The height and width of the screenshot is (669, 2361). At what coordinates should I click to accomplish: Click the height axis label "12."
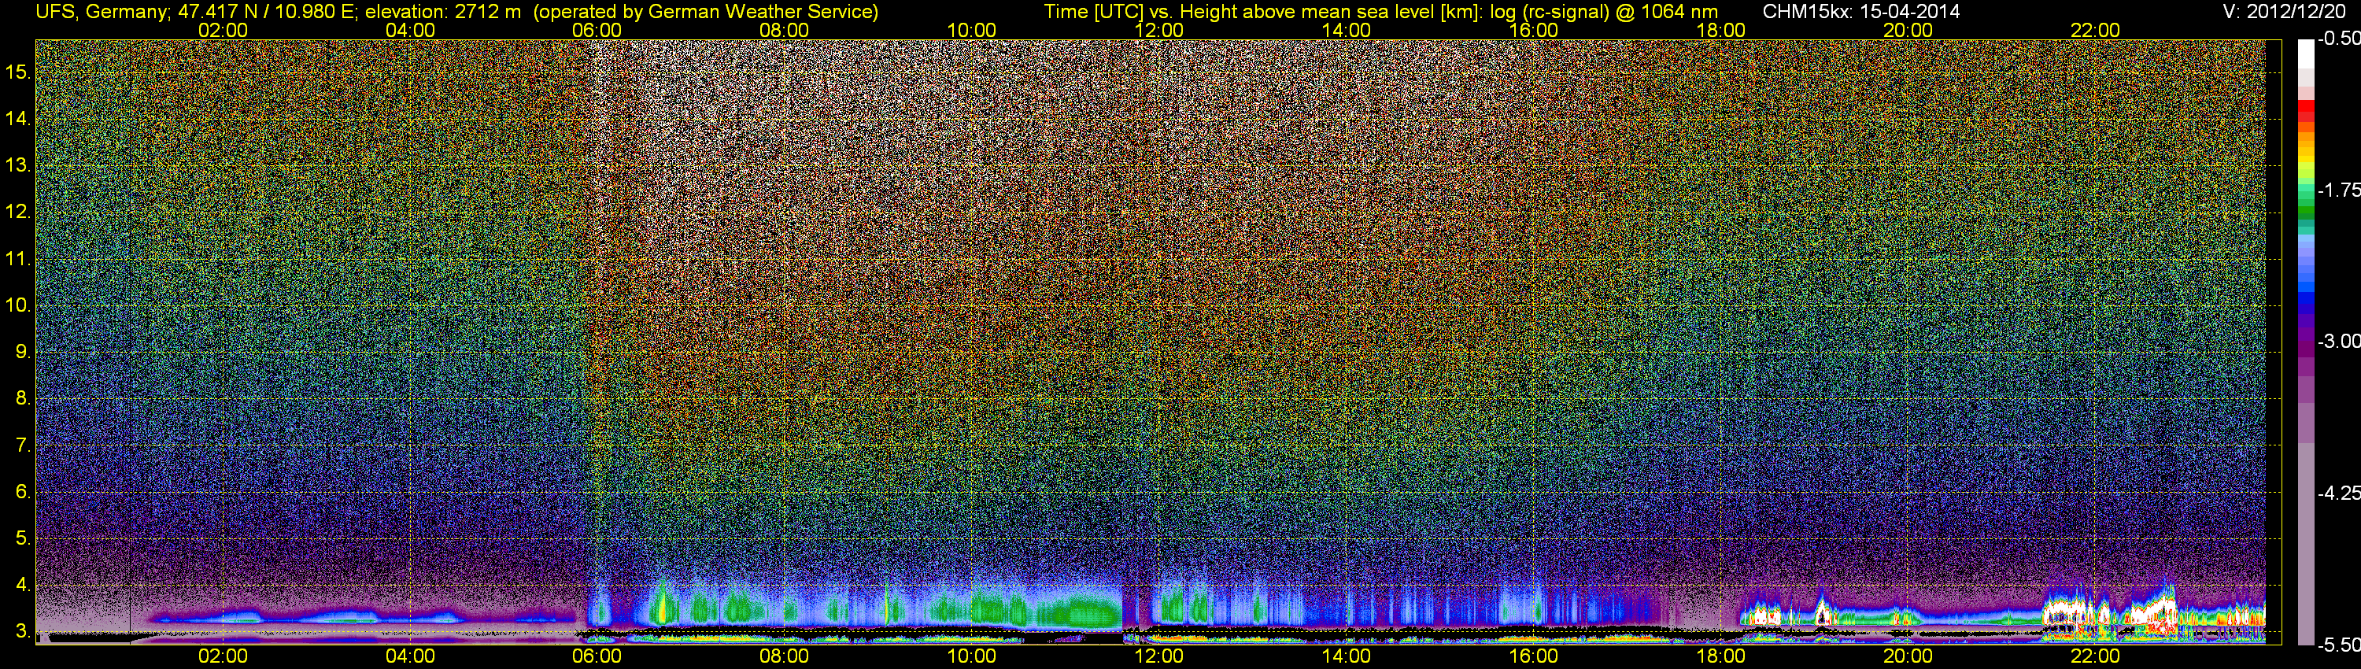pyautogui.click(x=17, y=212)
